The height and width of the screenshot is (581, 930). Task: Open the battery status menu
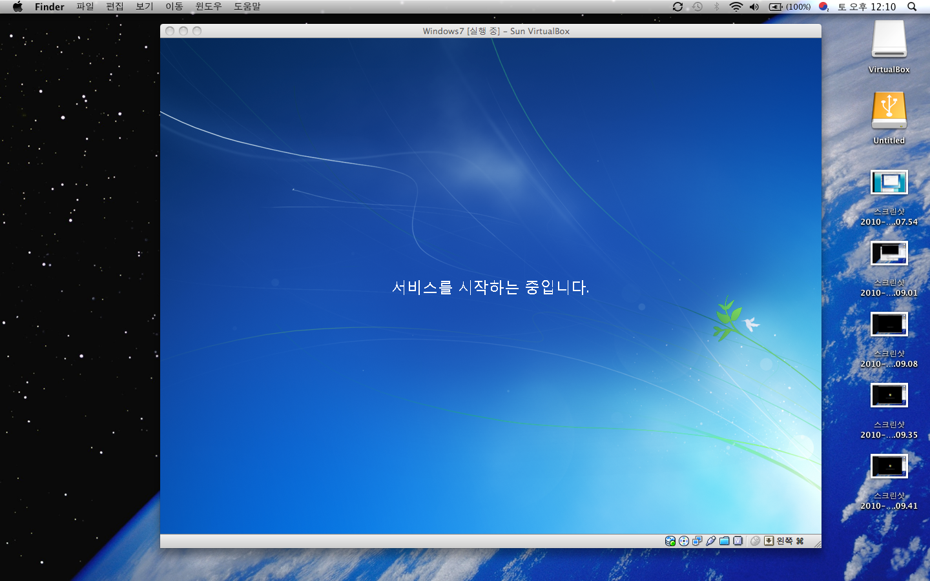[789, 6]
